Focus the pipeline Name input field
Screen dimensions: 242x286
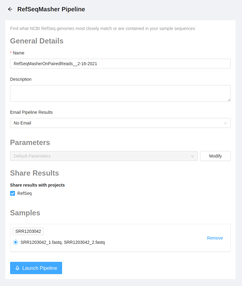click(x=120, y=64)
